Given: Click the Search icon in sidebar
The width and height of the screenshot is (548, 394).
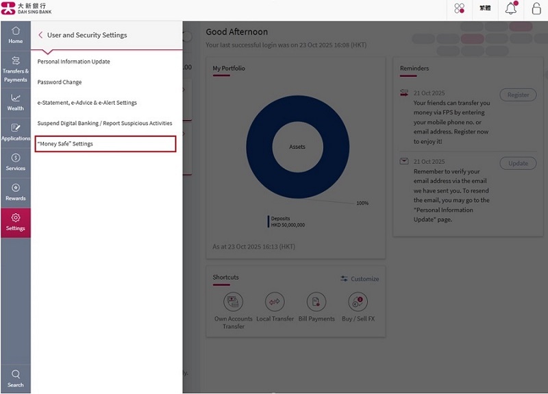Looking at the screenshot, I should tap(15, 378).
